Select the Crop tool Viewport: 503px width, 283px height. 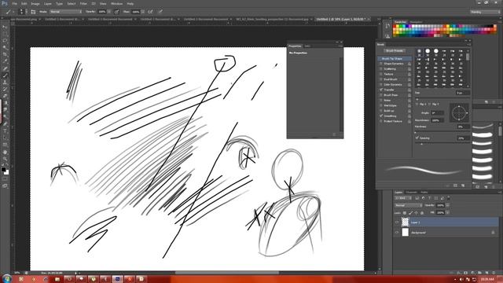5,54
